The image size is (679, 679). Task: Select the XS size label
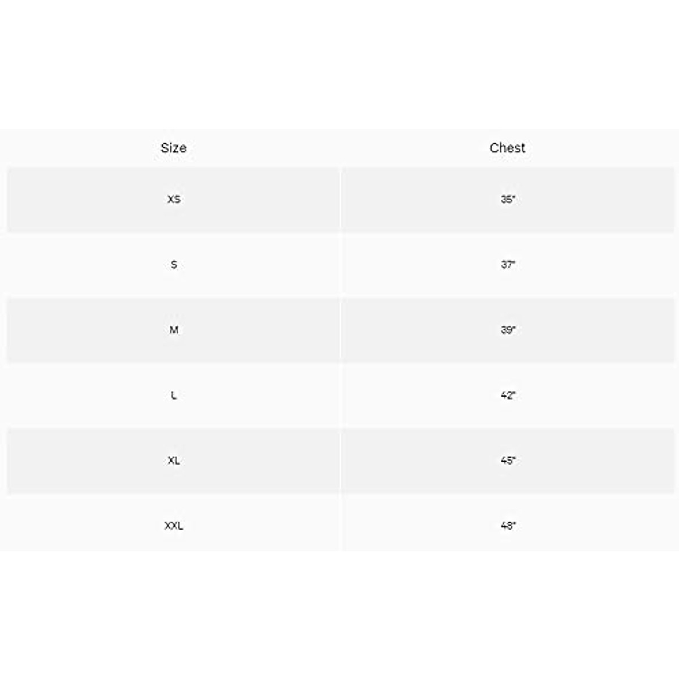click(x=174, y=199)
